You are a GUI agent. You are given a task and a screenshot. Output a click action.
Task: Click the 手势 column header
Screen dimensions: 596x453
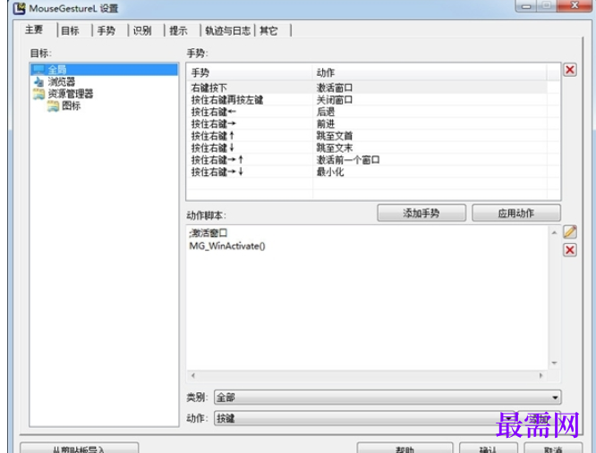250,72
